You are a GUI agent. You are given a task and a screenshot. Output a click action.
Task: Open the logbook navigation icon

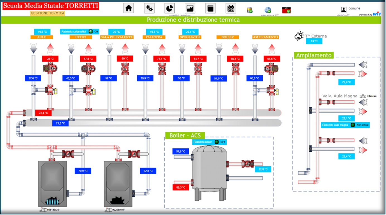[x=210, y=8]
